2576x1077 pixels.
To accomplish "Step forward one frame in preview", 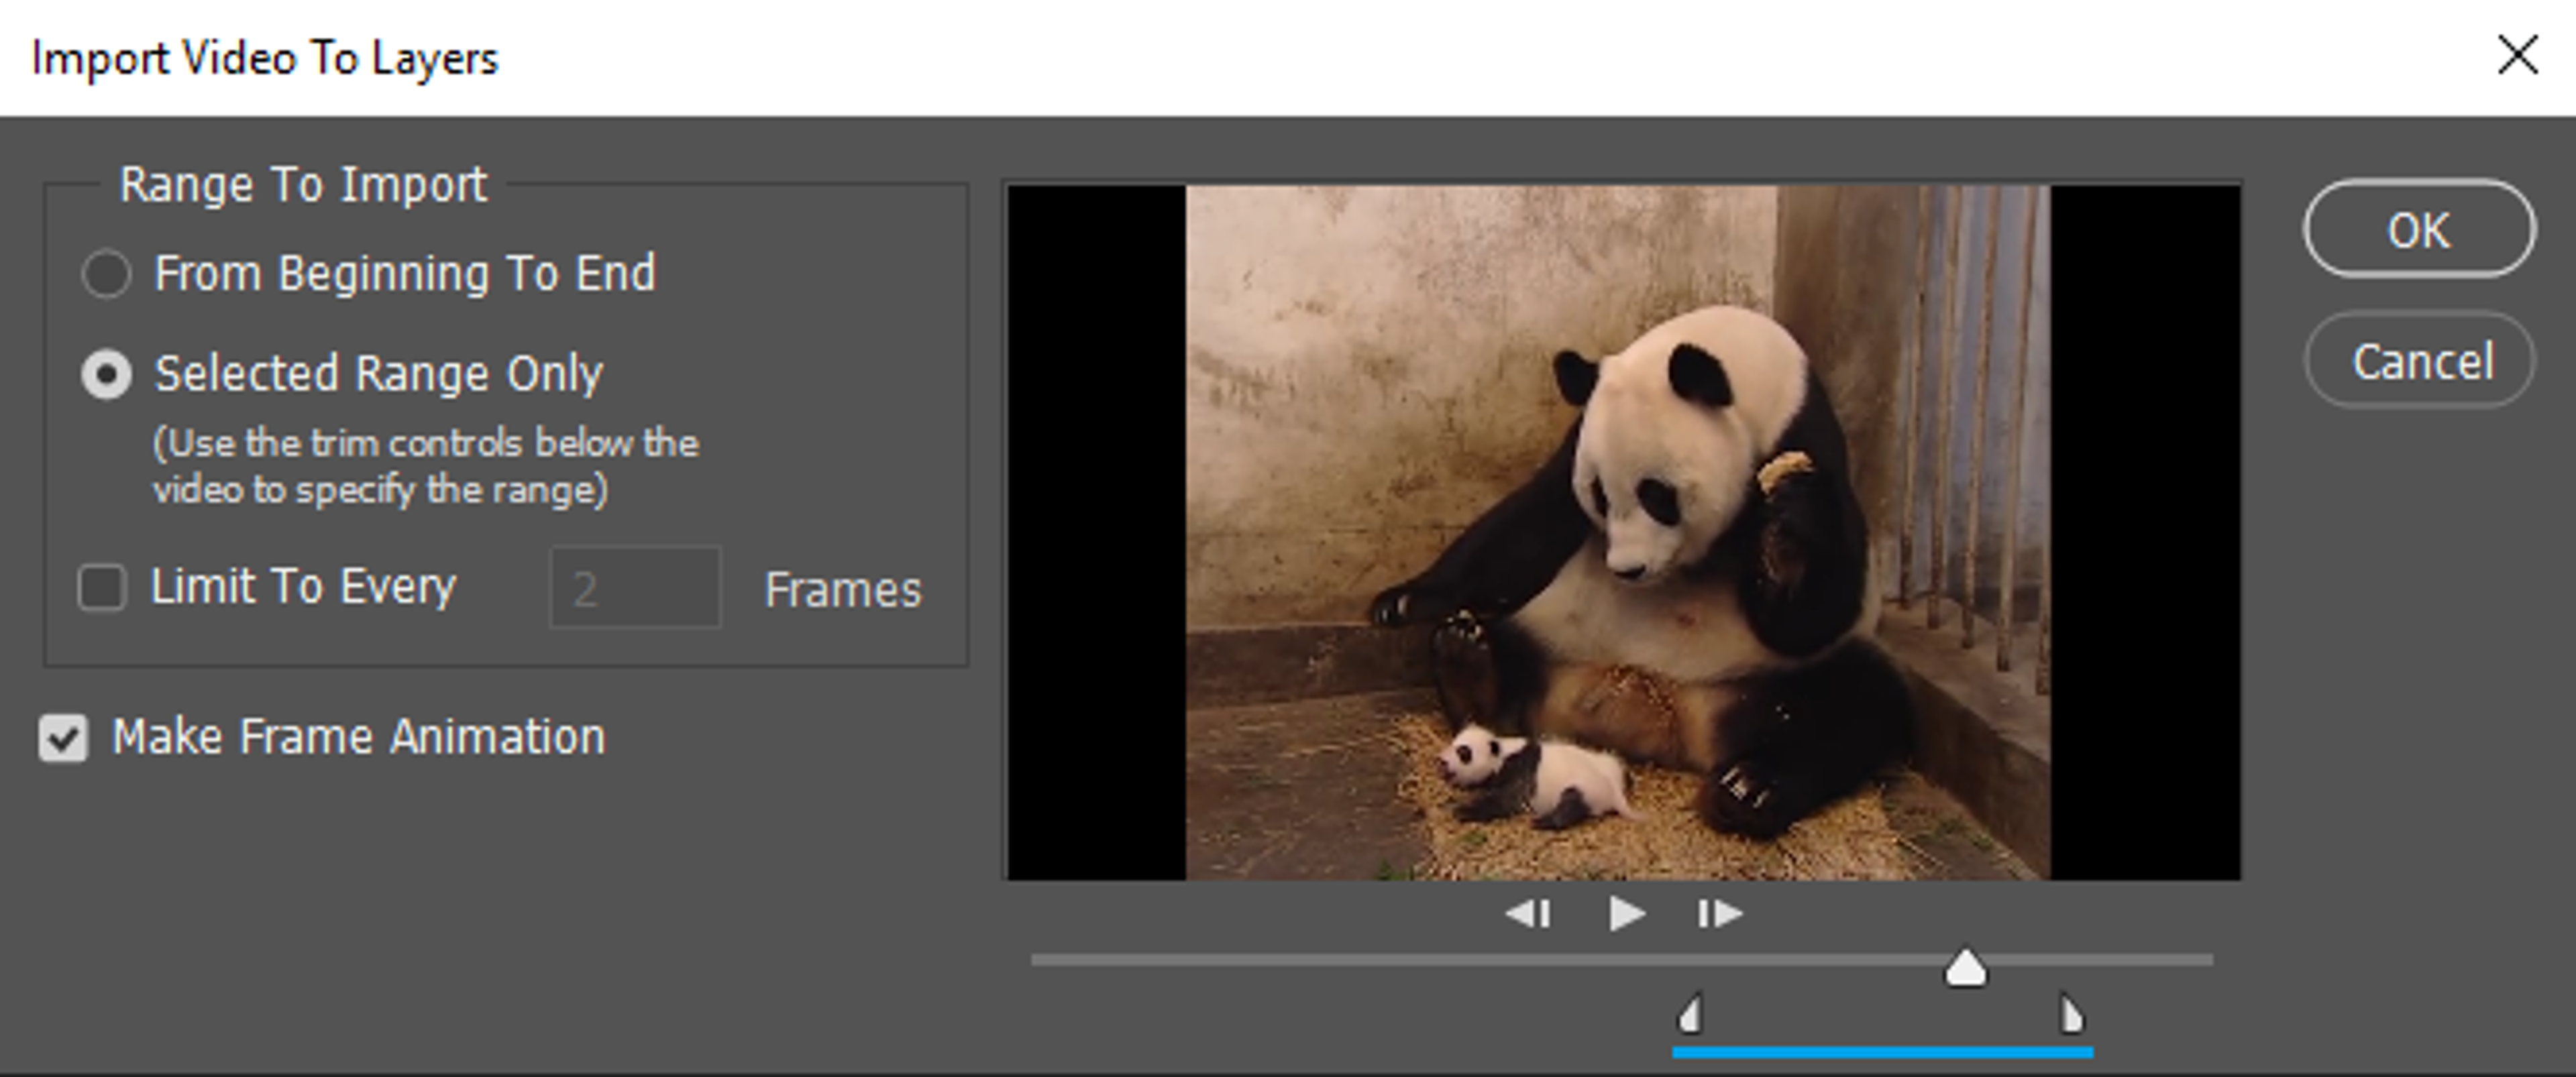I will click(x=1720, y=914).
